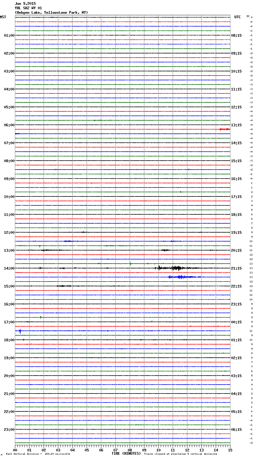The image size is (254, 458).
Task: Click the "(Hebgen Lake, Yellowstone Park, WY)" title
Action: click(51, 13)
